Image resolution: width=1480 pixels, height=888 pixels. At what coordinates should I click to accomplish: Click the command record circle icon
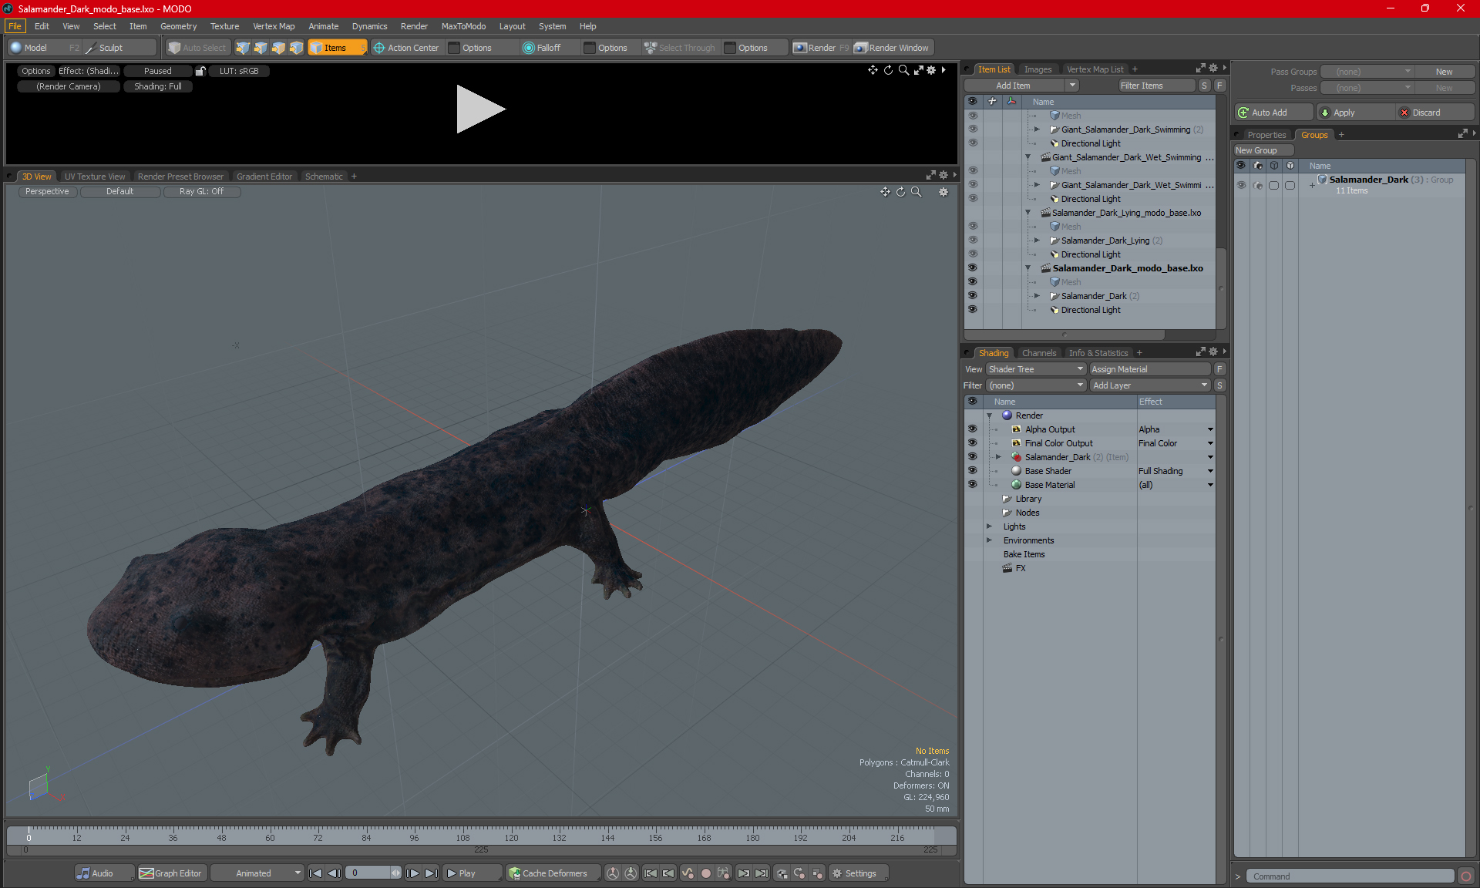tap(1466, 876)
